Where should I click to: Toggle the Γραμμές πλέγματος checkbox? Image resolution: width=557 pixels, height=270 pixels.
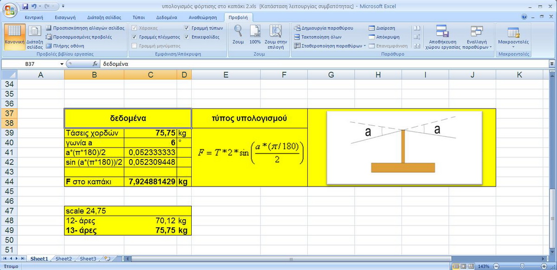(x=135, y=37)
